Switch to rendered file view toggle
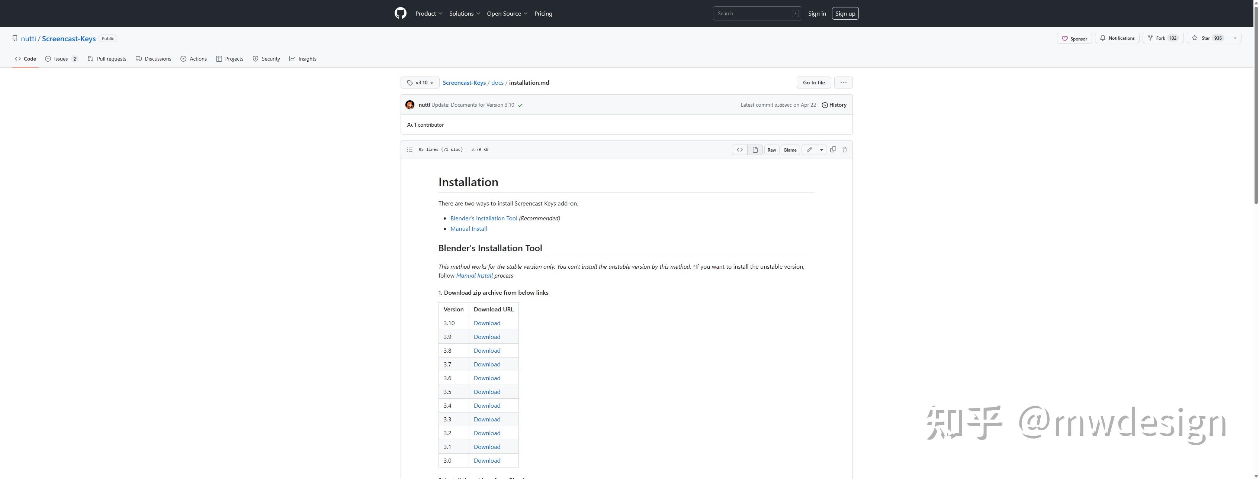Screen dimensions: 1259x479 point(755,150)
